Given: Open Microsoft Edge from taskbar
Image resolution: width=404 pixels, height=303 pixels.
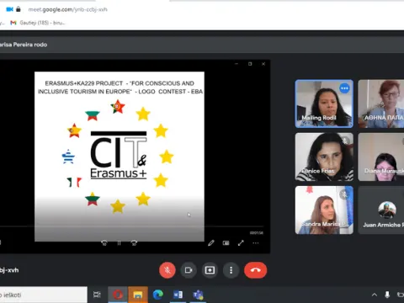Looking at the screenshot, I should (x=158, y=295).
